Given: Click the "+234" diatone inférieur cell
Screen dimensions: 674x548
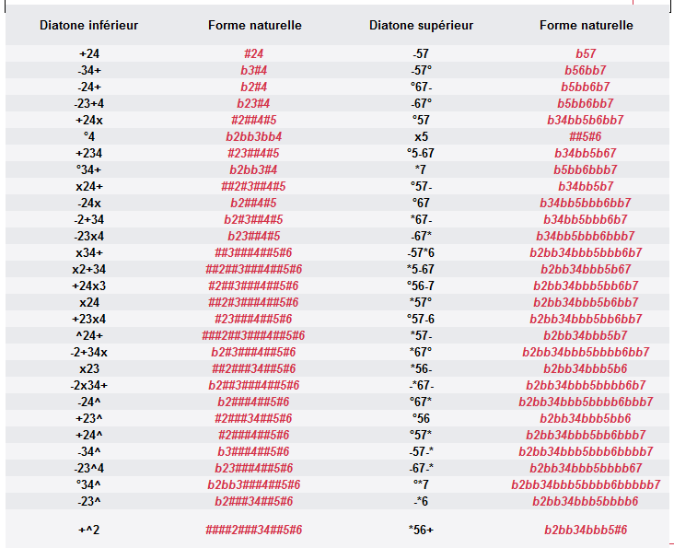Looking at the screenshot, I should 89,153.
